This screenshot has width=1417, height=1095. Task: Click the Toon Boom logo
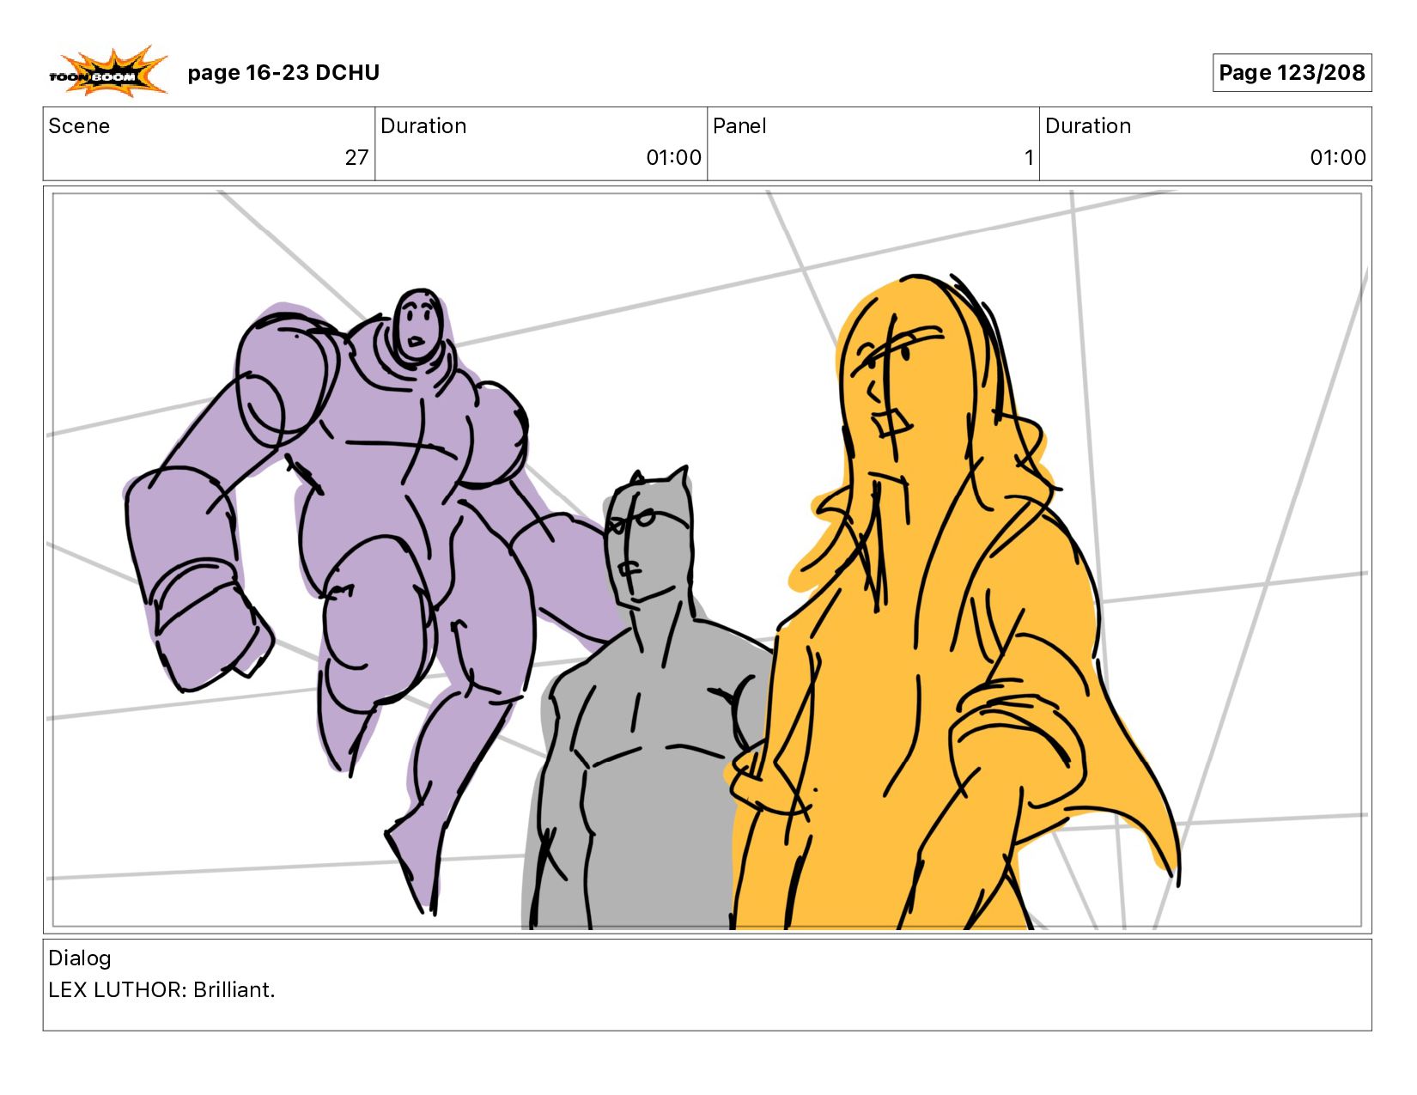[x=107, y=70]
